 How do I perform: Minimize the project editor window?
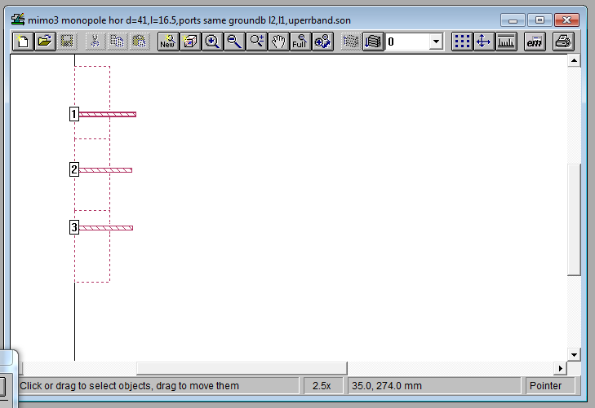(513, 20)
